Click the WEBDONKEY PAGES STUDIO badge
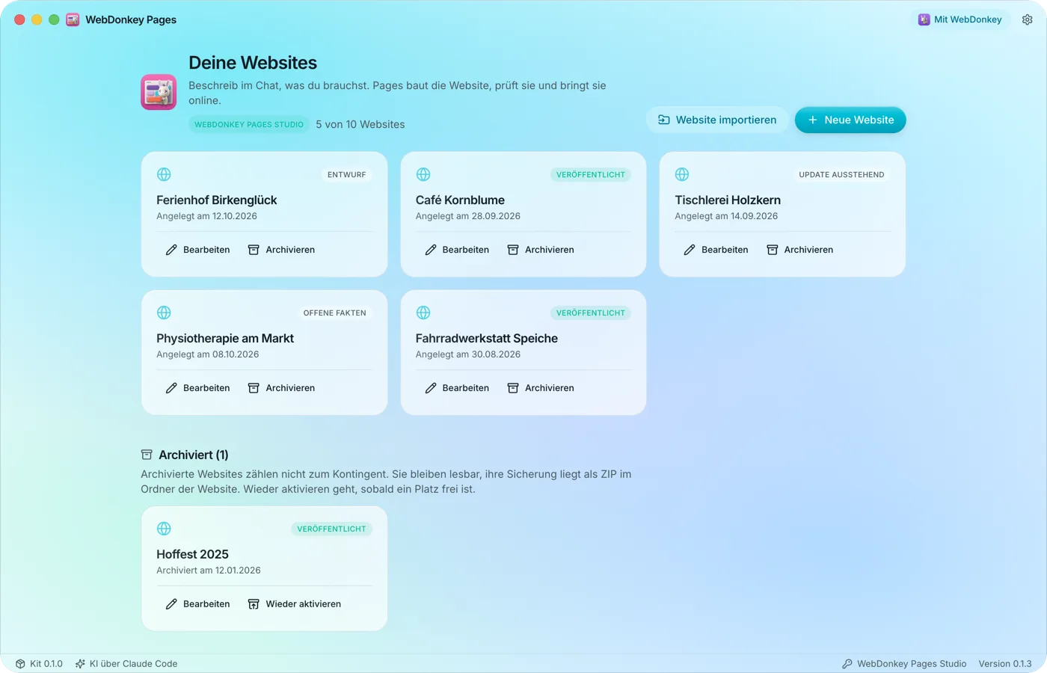This screenshot has height=673, width=1047. [x=249, y=125]
